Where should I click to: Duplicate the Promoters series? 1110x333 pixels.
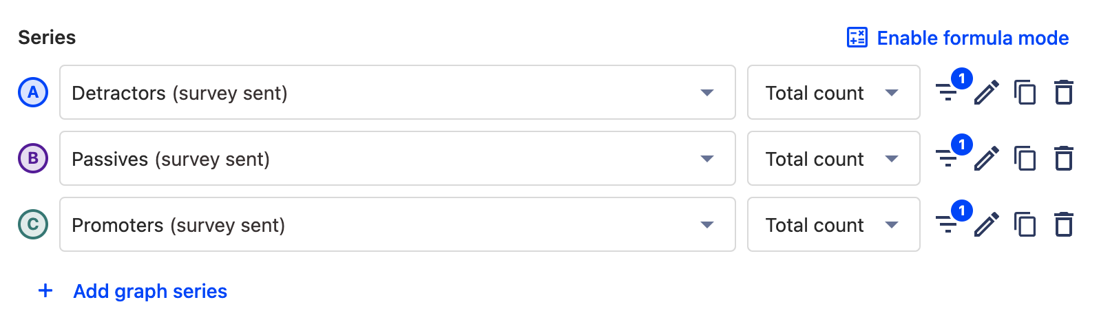(1025, 224)
